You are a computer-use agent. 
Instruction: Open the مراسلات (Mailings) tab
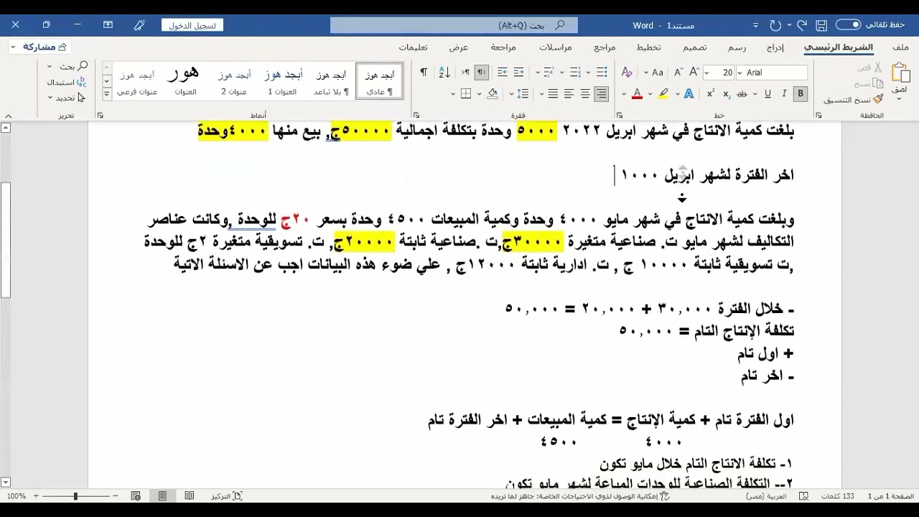(556, 47)
